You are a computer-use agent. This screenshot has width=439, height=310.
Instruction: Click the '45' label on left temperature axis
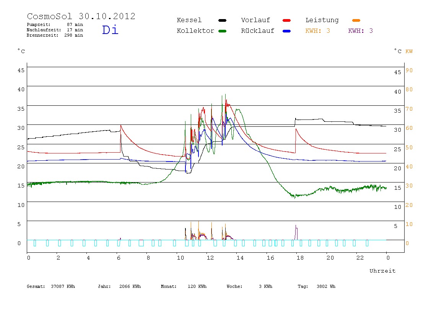click(21, 71)
